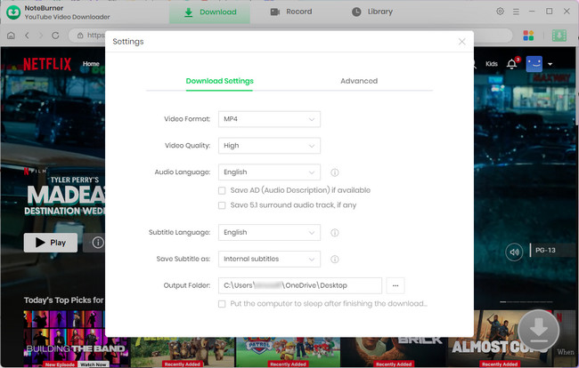Open More Info circle icon beside Play
Viewport: 579px width, 368px height.
(x=98, y=243)
